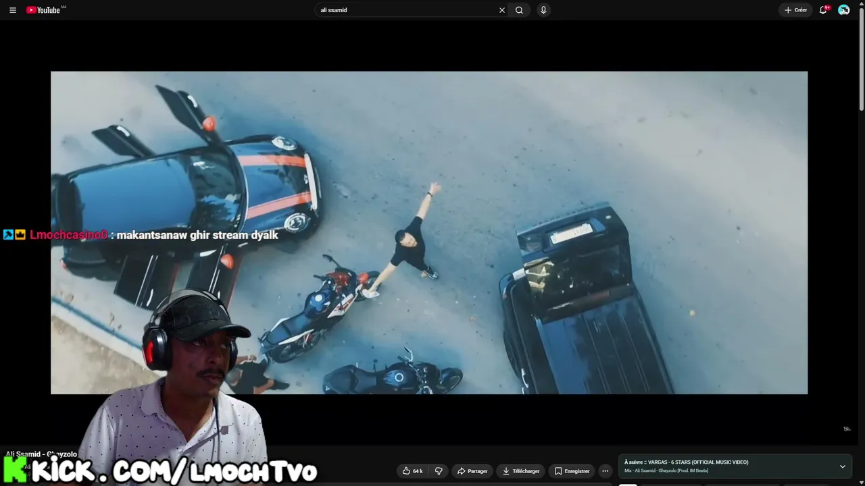Save the video with Enregistrer
The height and width of the screenshot is (486, 865).
pyautogui.click(x=572, y=471)
